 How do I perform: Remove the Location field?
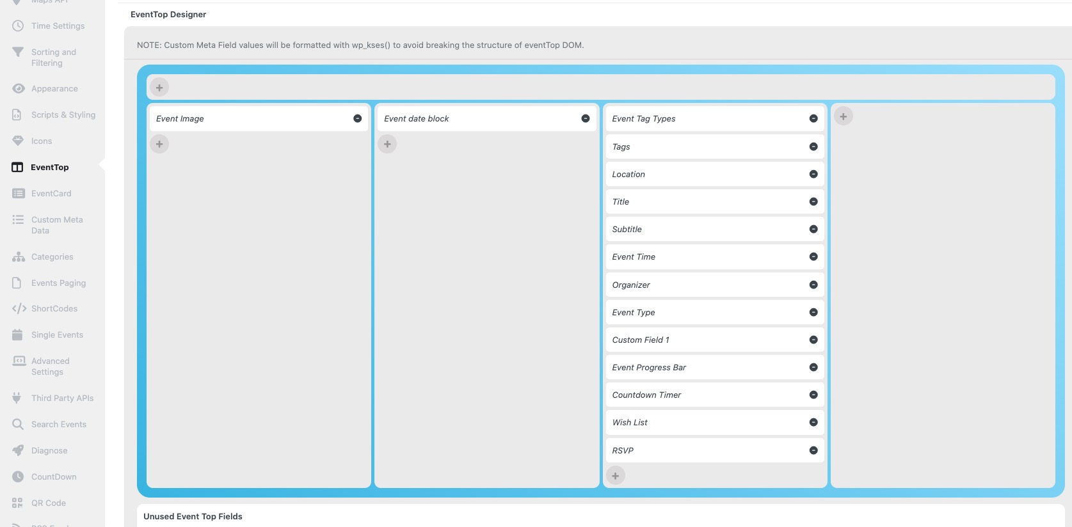pos(813,174)
